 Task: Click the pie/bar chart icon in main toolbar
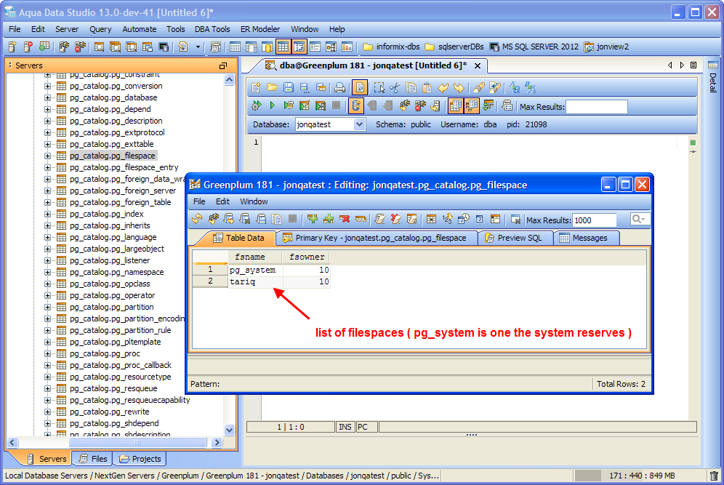(x=347, y=47)
